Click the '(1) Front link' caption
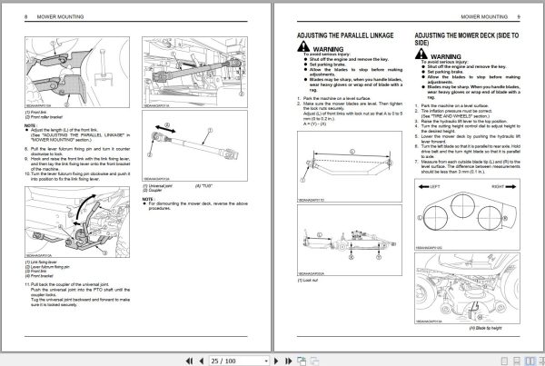The width and height of the screenshot is (545, 366). (35, 113)
